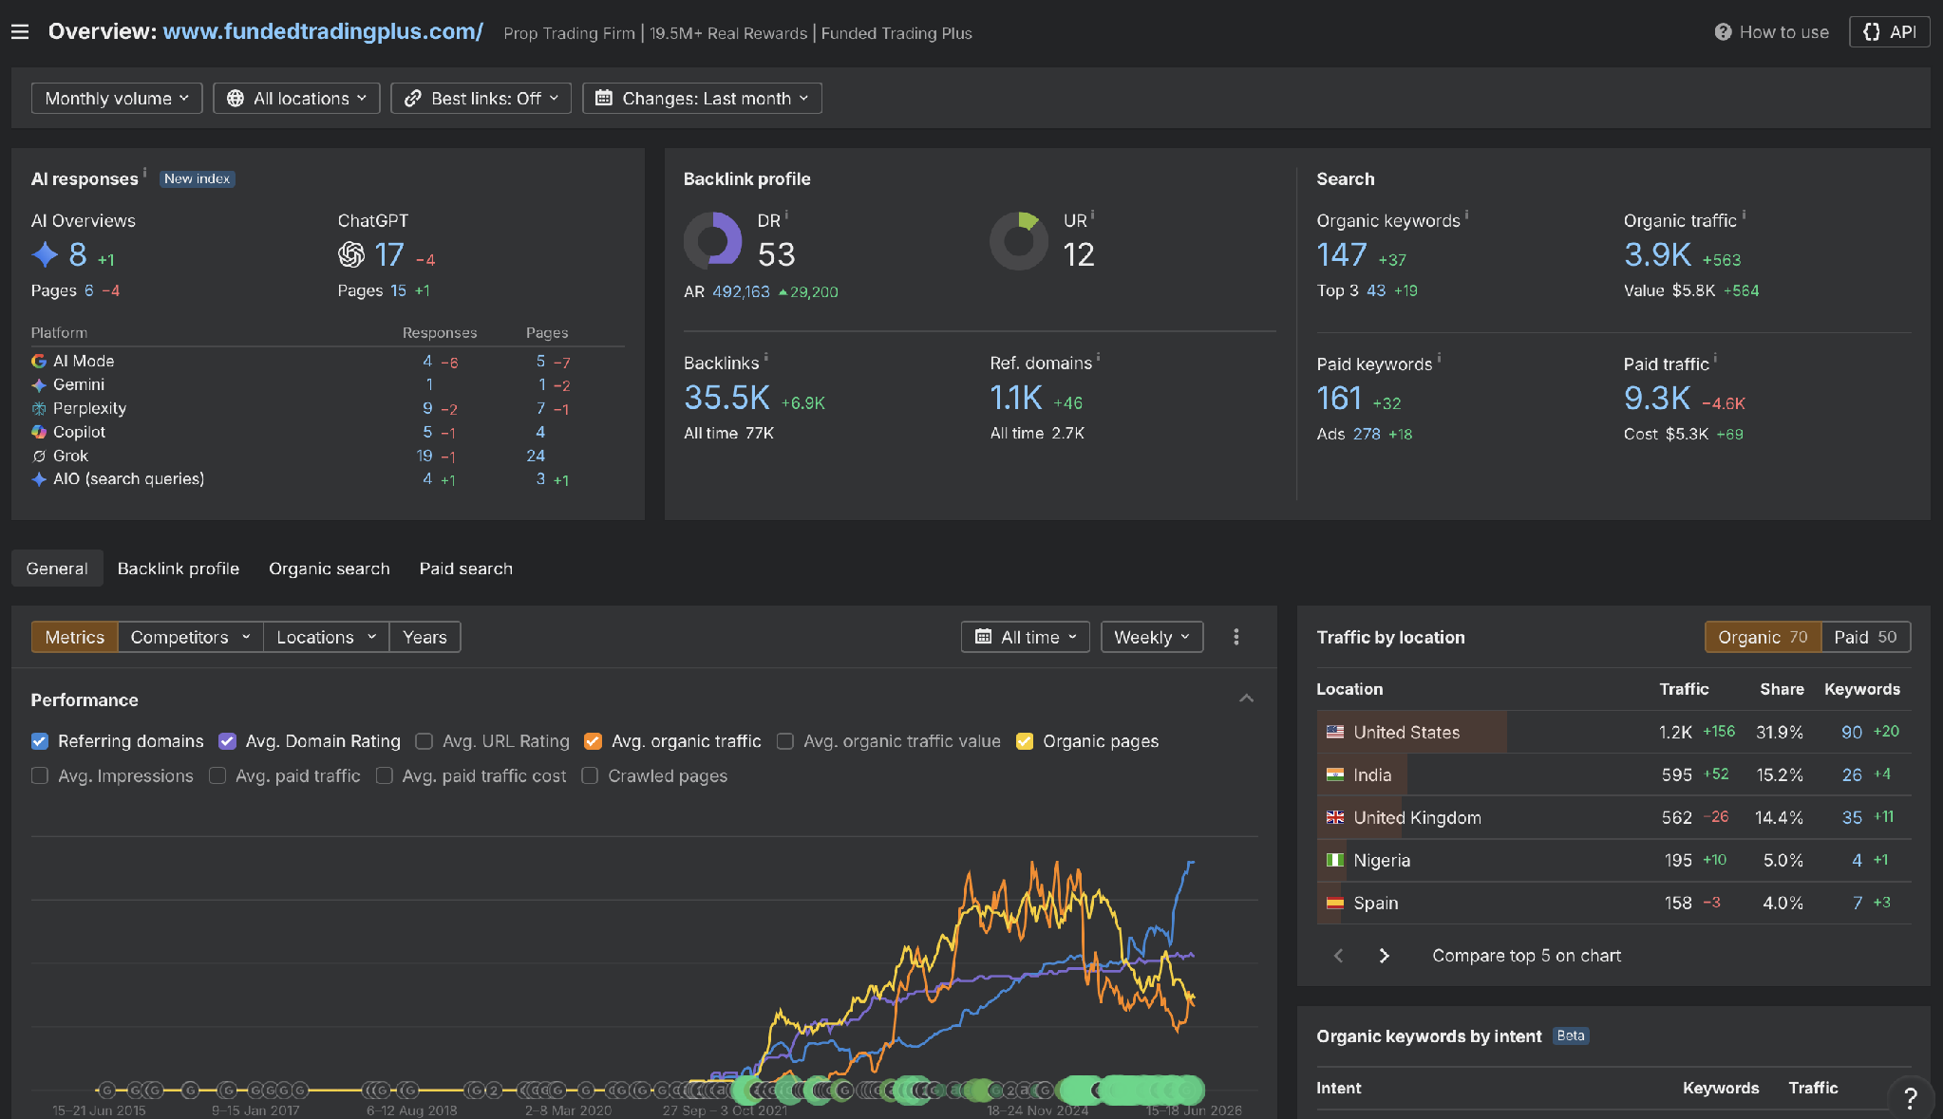Open the 35.5K backlinks value

click(726, 399)
